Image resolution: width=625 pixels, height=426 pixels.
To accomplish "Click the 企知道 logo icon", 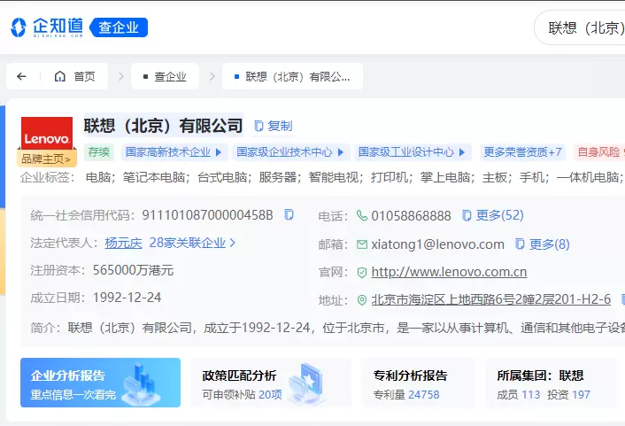I will point(19,27).
